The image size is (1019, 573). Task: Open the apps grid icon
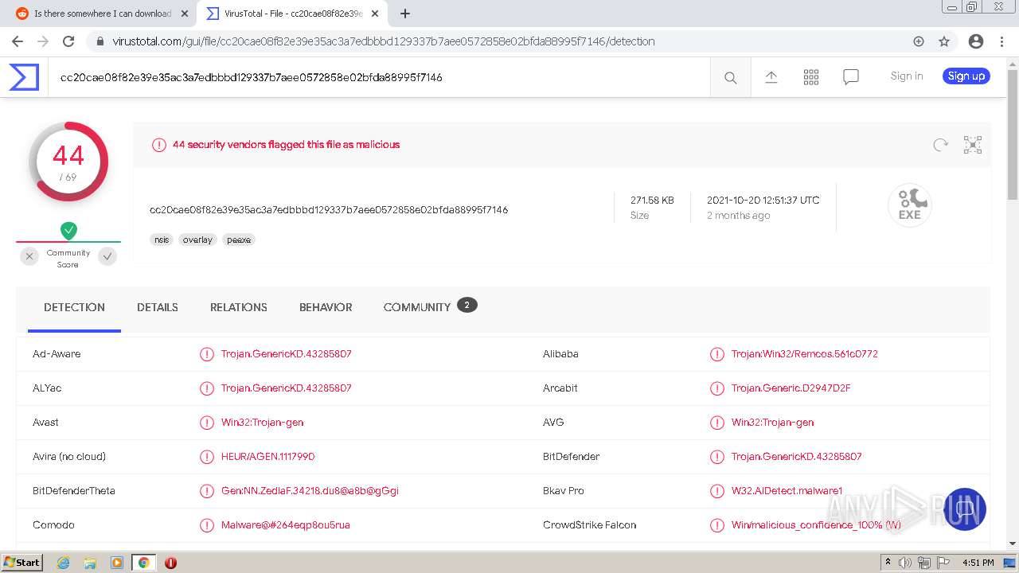pyautogui.click(x=811, y=76)
